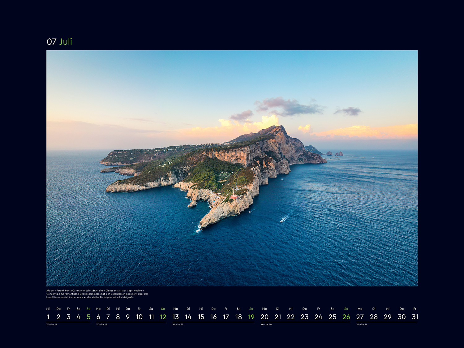Select the green date 26

[346, 317]
